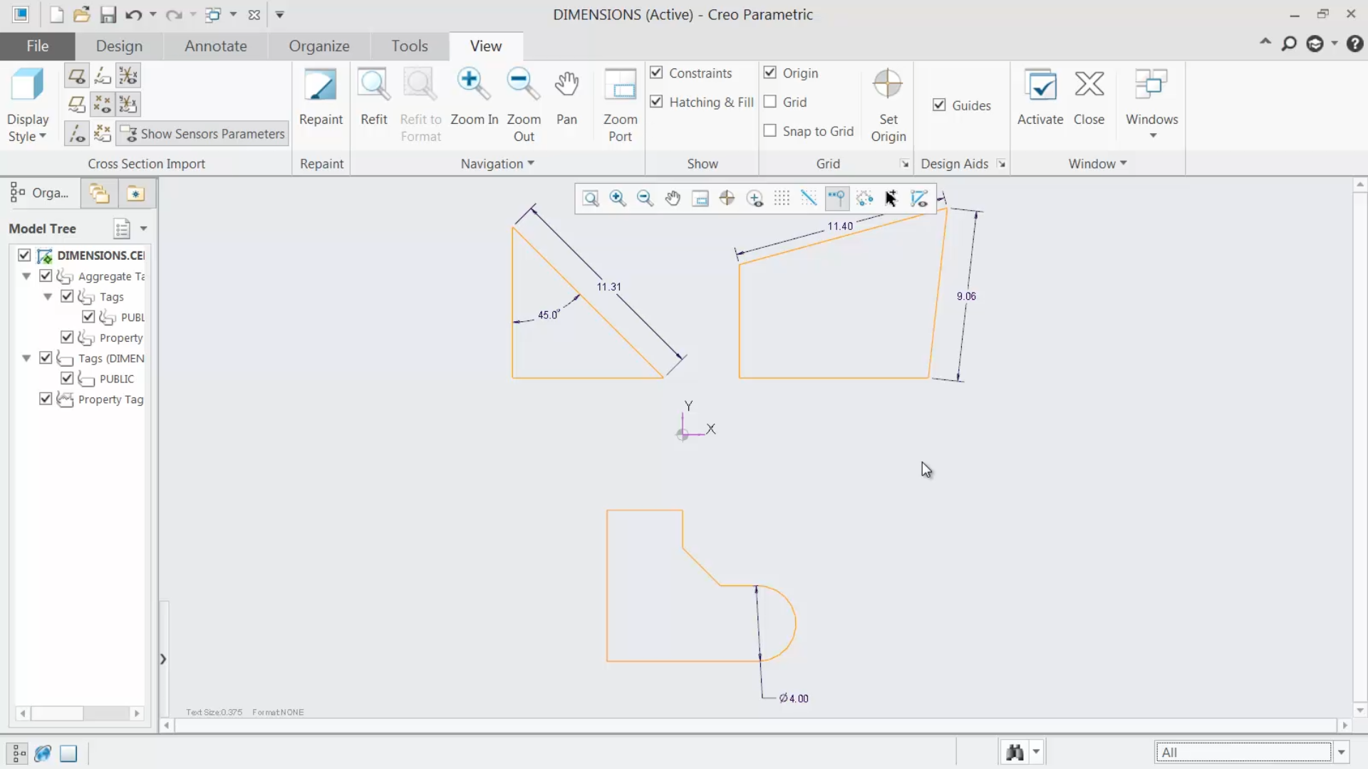Collapse the Aggregate Tags tree node
The width and height of the screenshot is (1368, 769).
(x=26, y=276)
